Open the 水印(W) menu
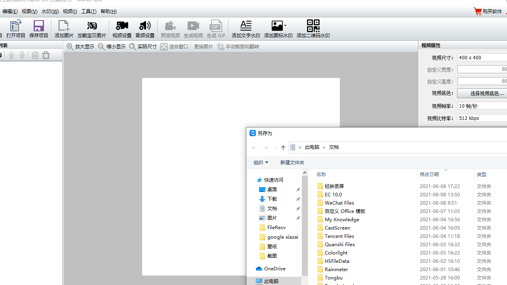 point(50,11)
